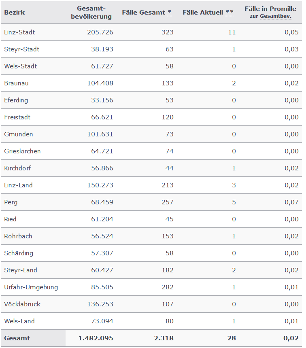Image resolution: width=306 pixels, height=348 pixels.
Task: Select the Grieskirchen row name
Action: click(x=22, y=151)
